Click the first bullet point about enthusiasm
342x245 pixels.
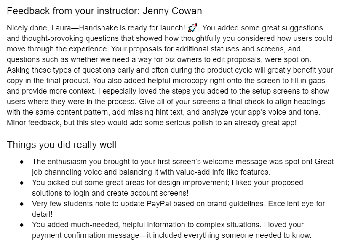(183, 167)
